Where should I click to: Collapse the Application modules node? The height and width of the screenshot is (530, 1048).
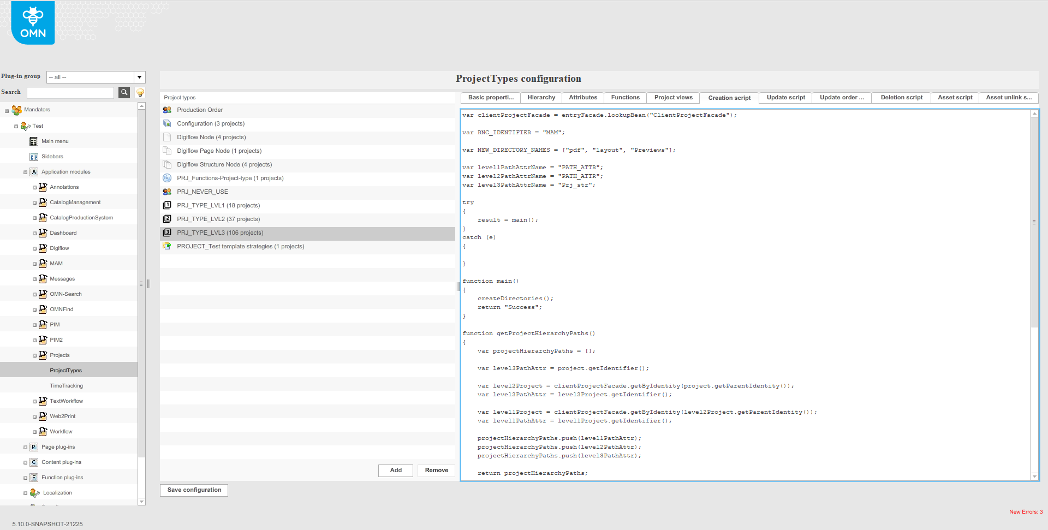(x=25, y=171)
